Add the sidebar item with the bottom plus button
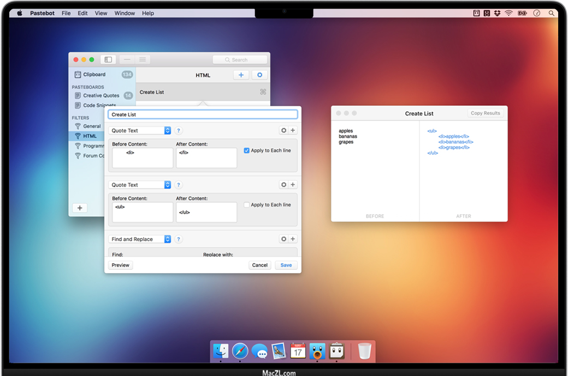 pyautogui.click(x=80, y=208)
